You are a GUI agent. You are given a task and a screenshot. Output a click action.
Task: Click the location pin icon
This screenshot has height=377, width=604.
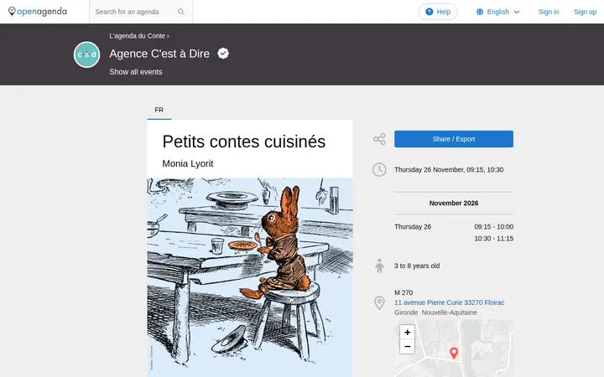coord(379,302)
